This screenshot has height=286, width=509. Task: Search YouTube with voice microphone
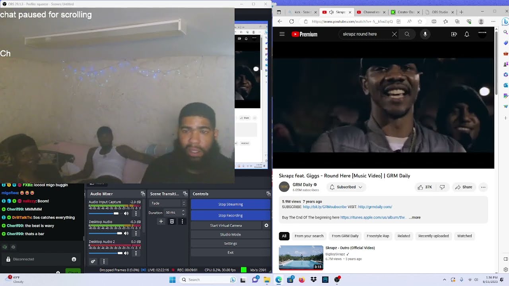425,34
